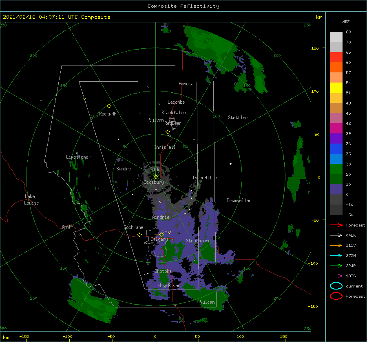Click the yellow diamond marker above Calgary label

click(161, 234)
